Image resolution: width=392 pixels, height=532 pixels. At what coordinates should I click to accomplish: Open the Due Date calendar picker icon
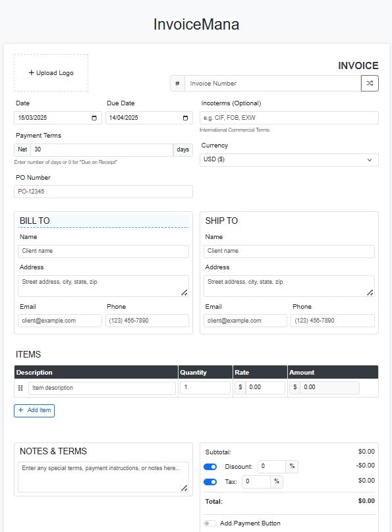(x=185, y=118)
